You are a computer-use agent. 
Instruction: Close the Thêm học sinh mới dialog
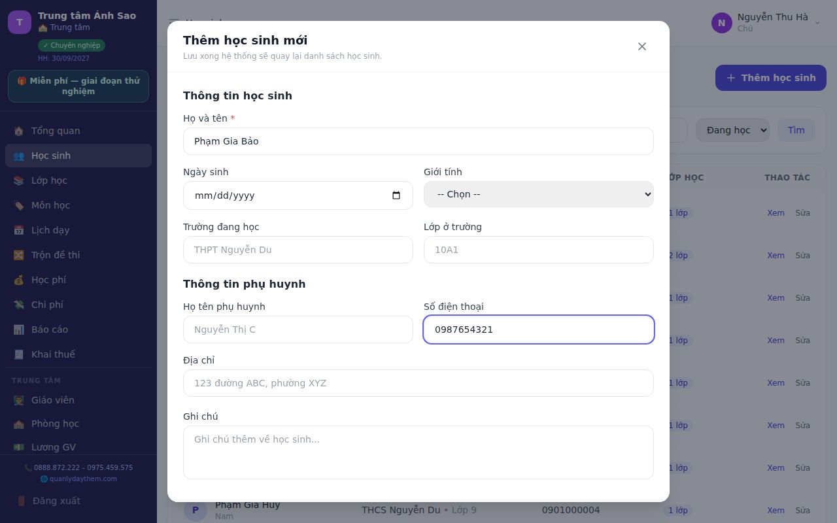[x=642, y=46]
